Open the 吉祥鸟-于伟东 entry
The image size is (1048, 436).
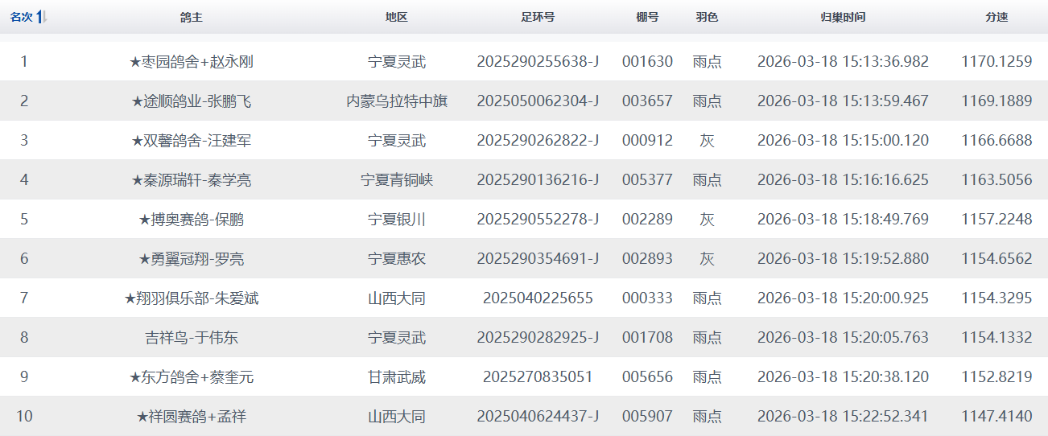[x=192, y=338]
